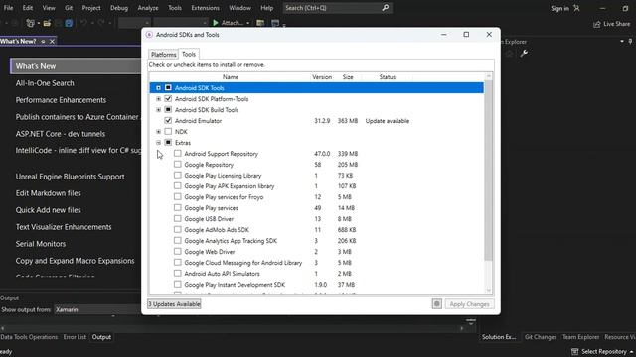The height and width of the screenshot is (357, 636).
Task: Toggle the Extras group checkbox
Action: point(168,143)
